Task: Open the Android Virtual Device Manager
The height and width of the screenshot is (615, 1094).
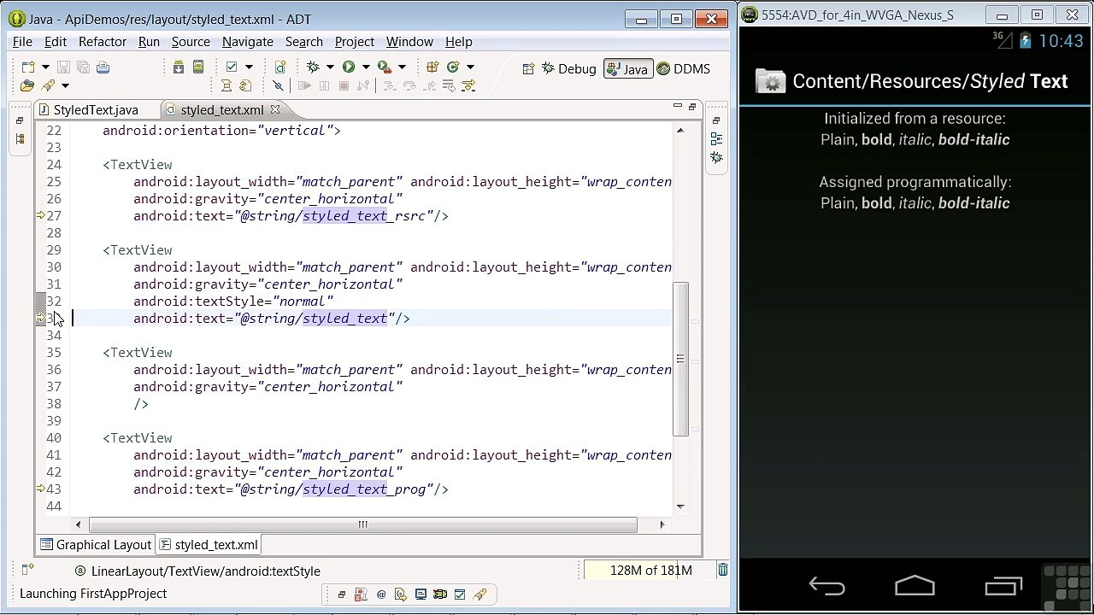Action: tap(197, 67)
